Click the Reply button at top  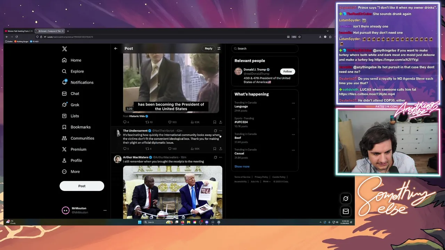[x=209, y=48]
